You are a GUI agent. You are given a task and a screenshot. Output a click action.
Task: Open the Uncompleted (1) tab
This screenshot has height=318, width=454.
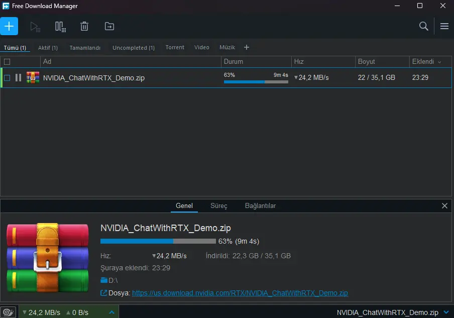134,48
